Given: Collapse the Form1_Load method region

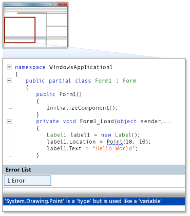Looking at the screenshot, I should pos(9,122).
